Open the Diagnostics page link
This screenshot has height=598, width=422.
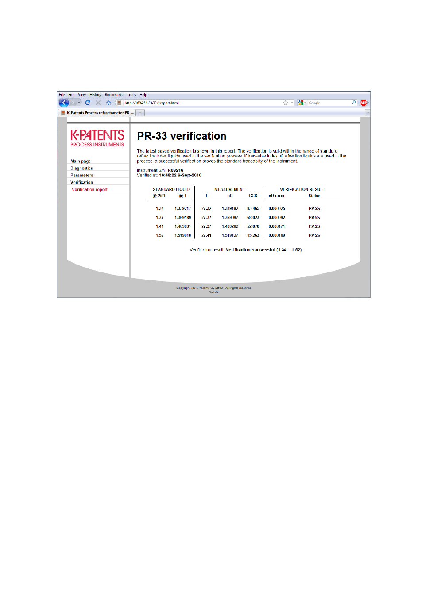(x=81, y=168)
